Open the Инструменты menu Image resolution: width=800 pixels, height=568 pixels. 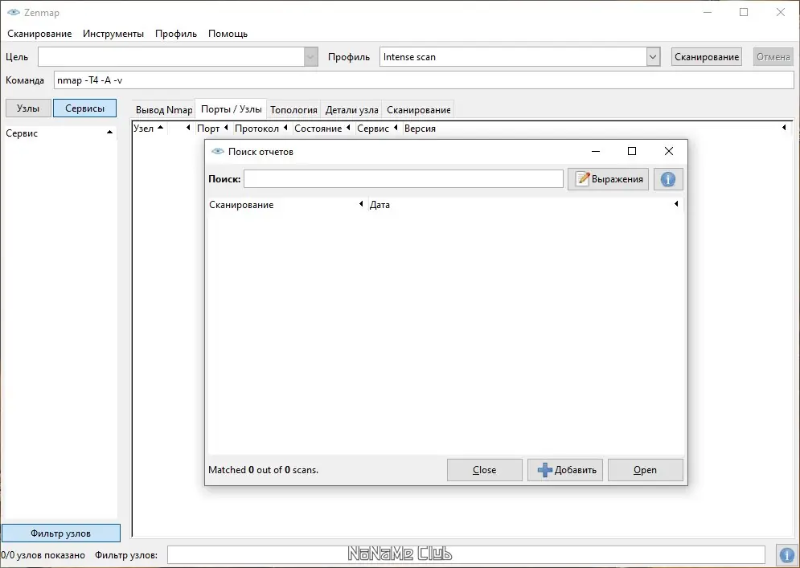point(113,34)
